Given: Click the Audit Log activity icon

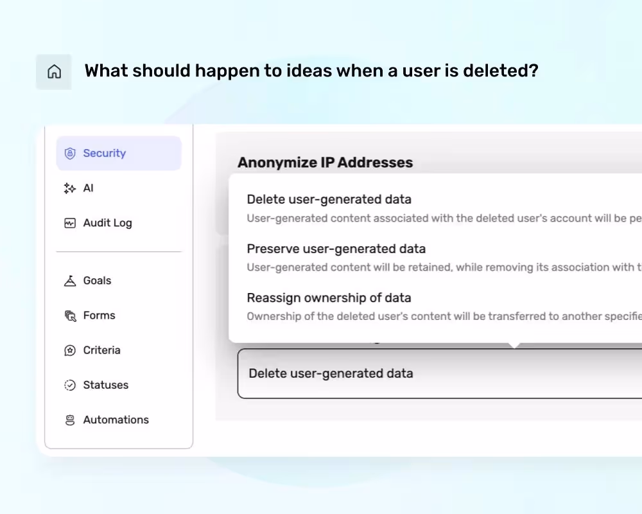Looking at the screenshot, I should coord(69,222).
